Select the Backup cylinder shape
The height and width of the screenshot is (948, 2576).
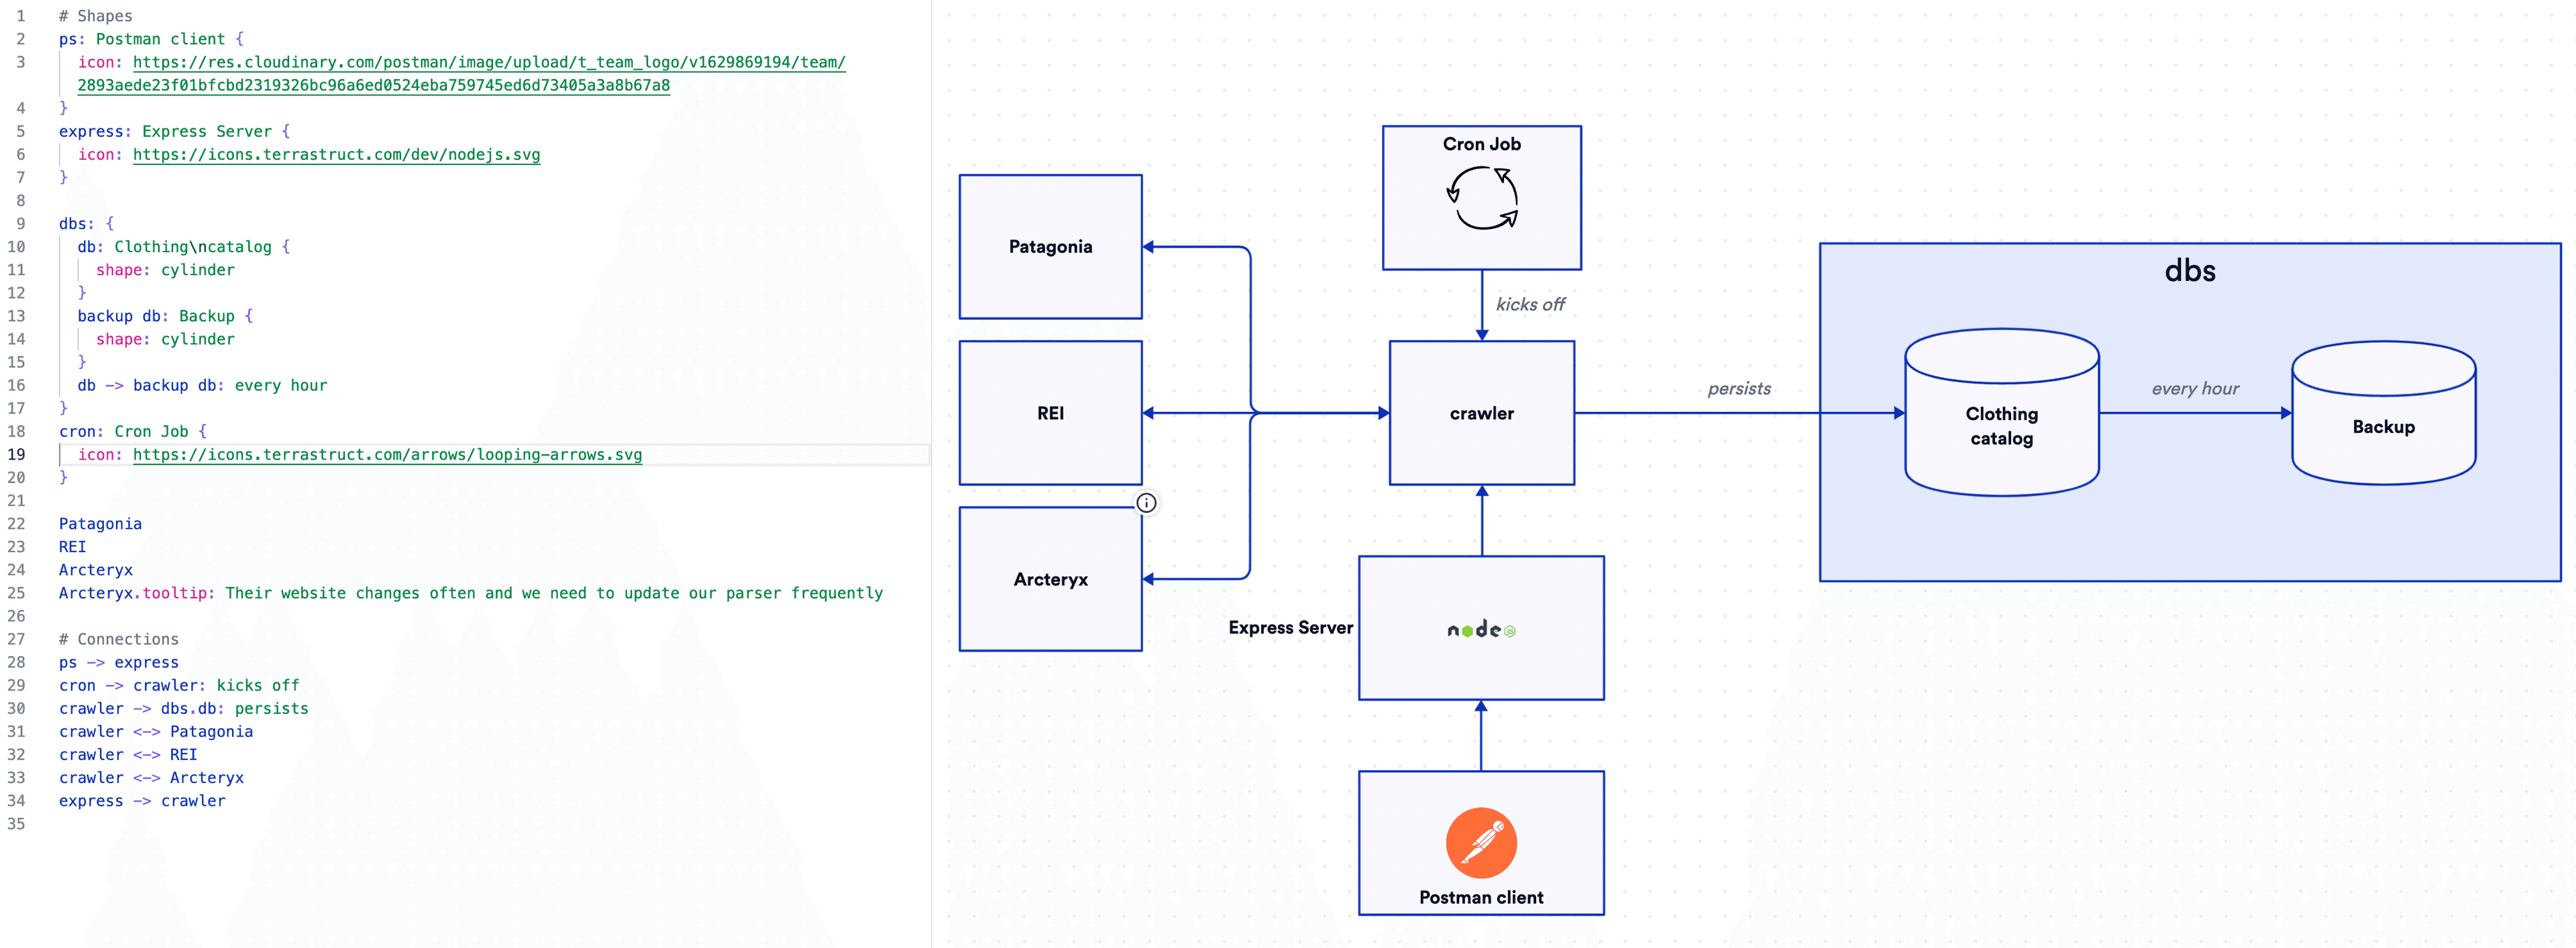(2383, 413)
